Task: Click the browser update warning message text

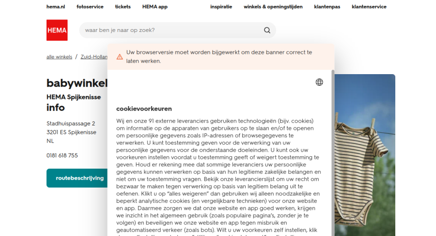Action: [219, 57]
